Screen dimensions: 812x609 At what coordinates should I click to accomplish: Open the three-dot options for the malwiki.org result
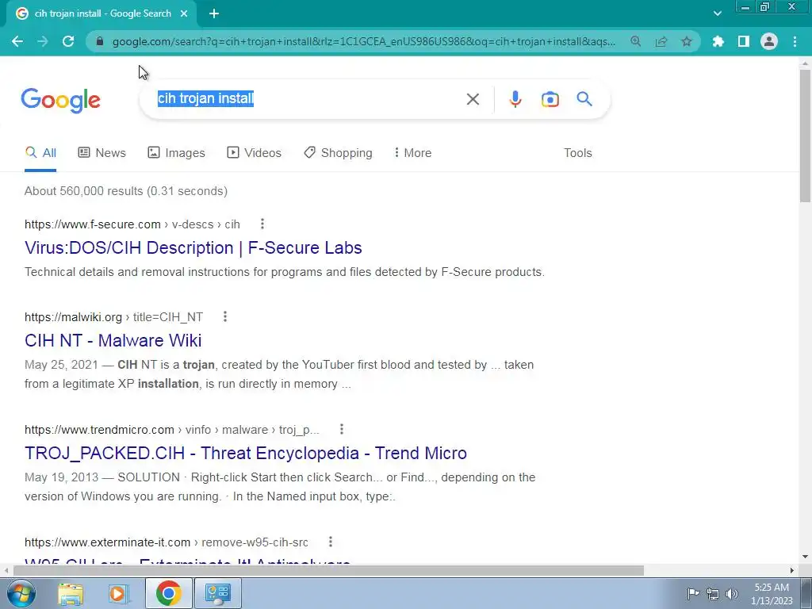[x=224, y=316]
